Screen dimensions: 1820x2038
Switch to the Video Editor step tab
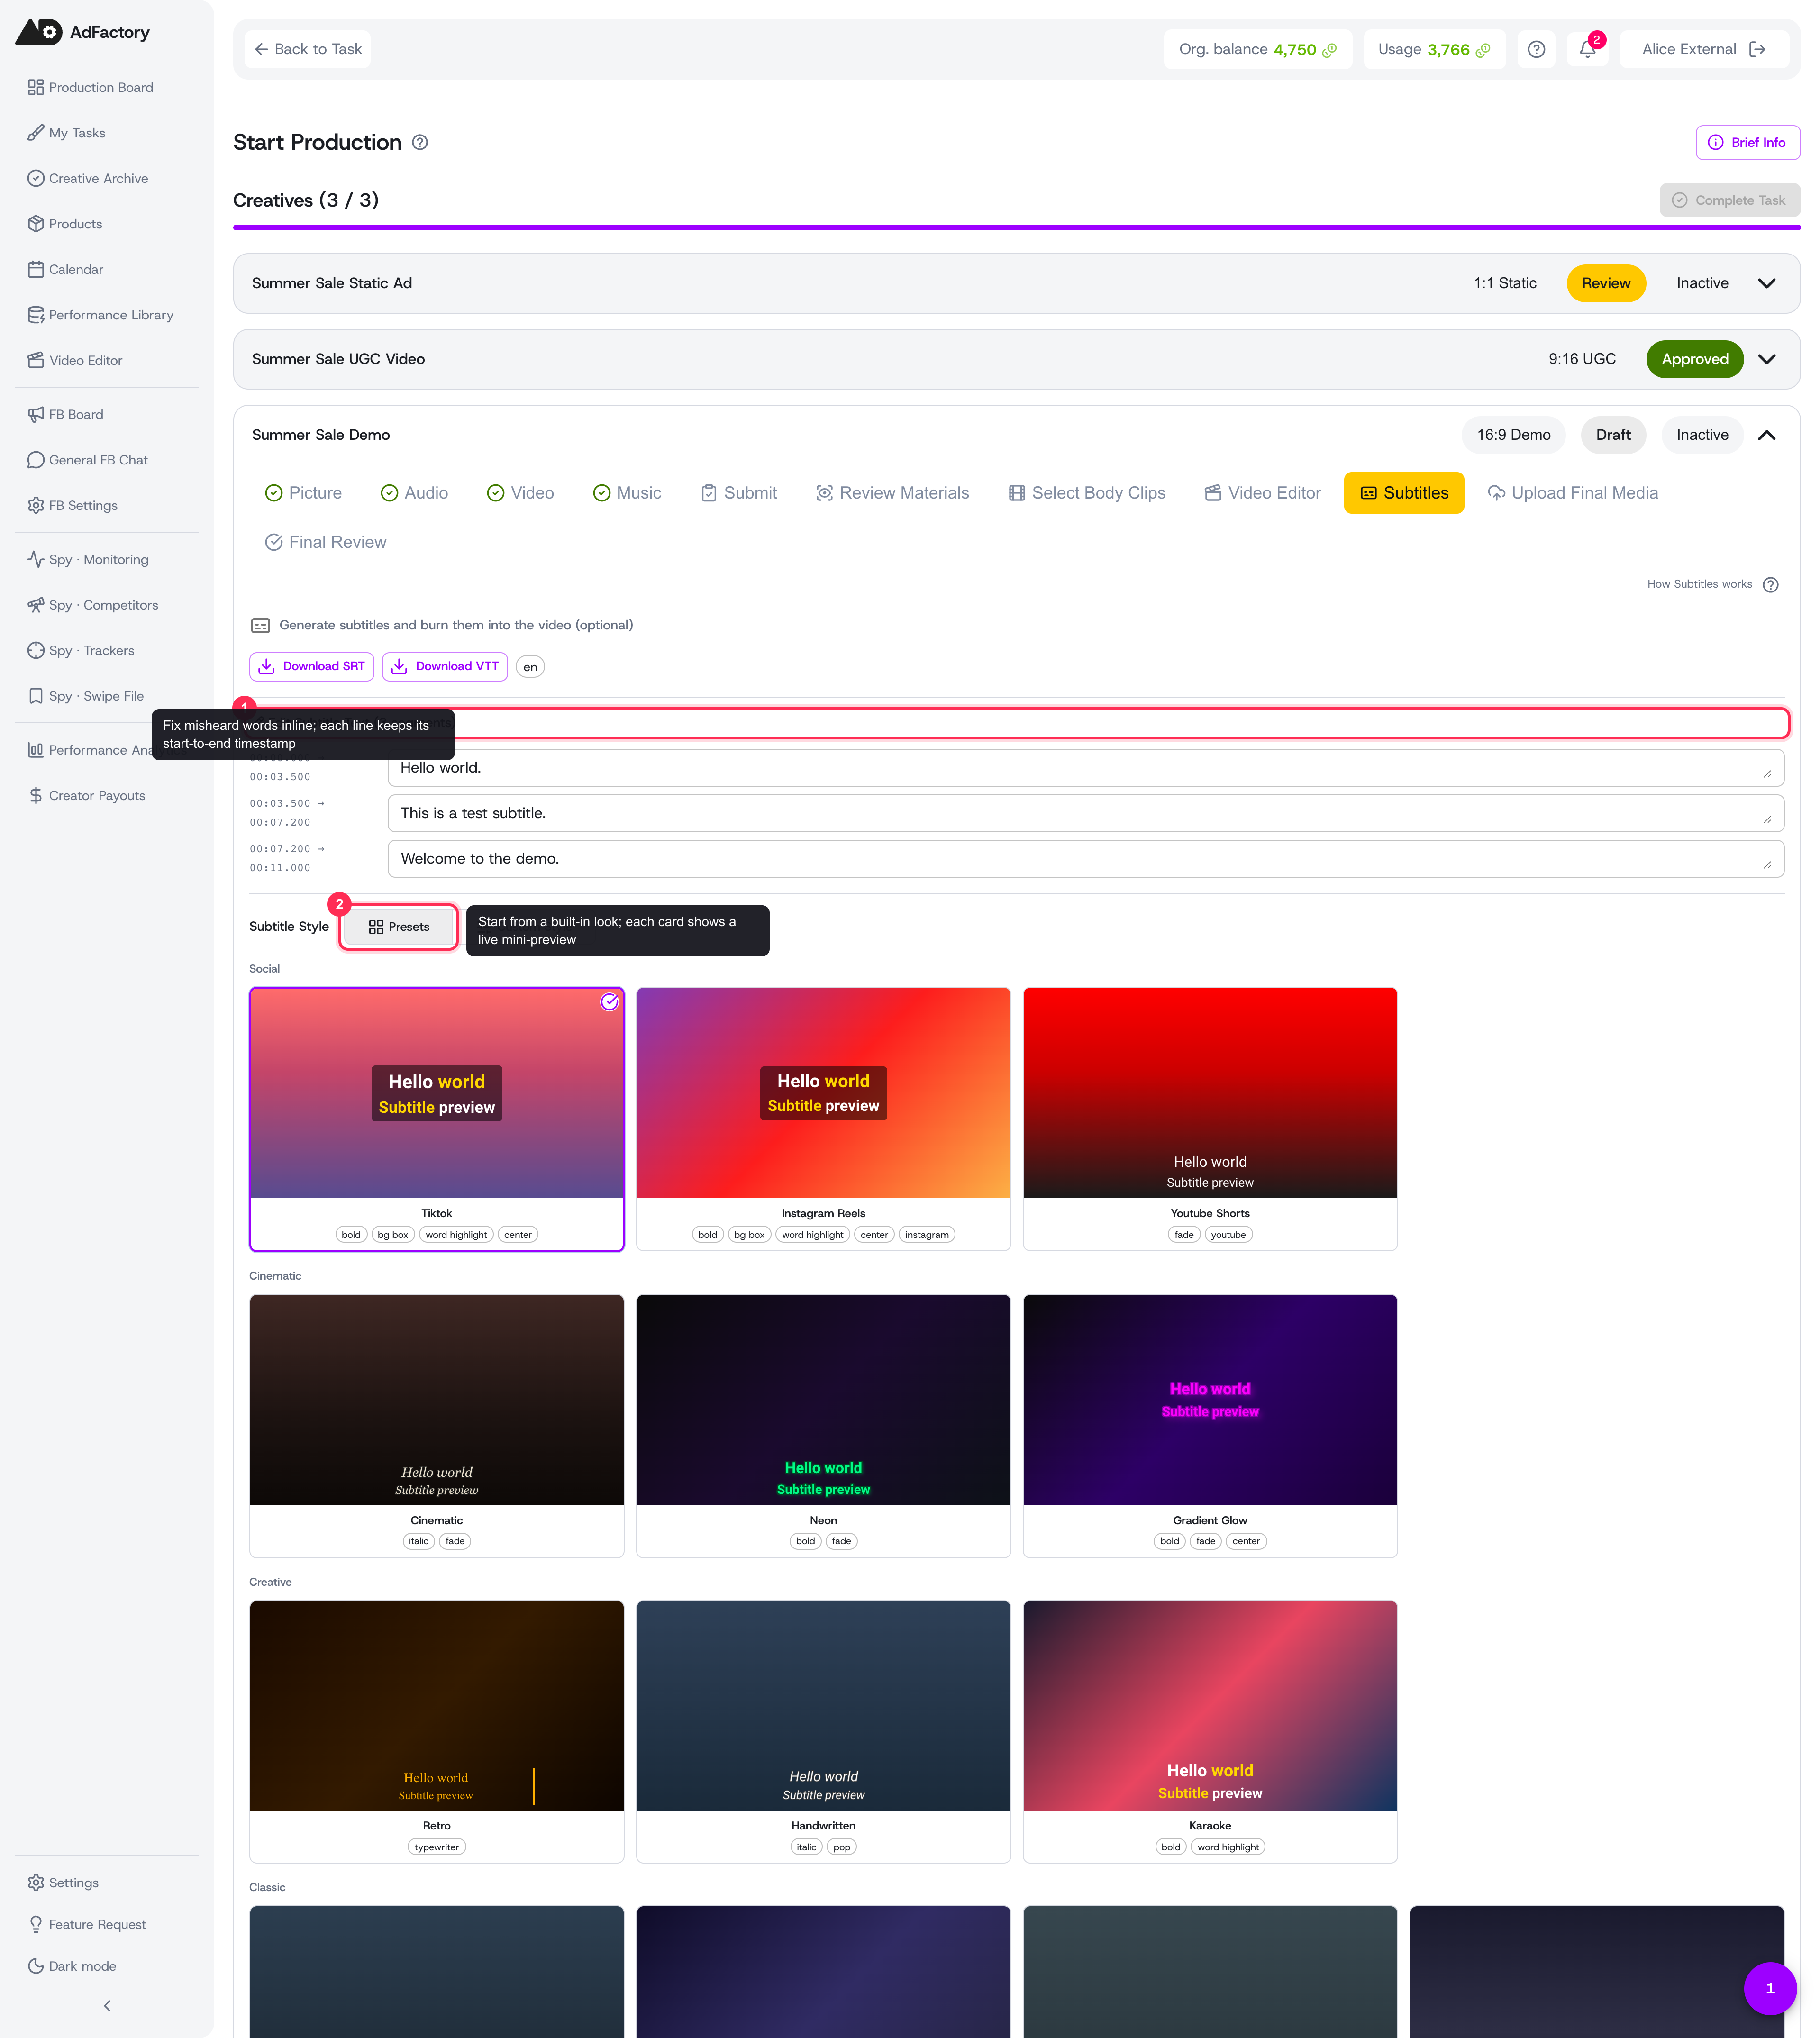[1263, 493]
